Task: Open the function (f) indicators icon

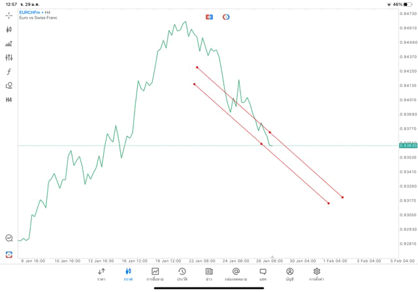Action: click(8, 72)
